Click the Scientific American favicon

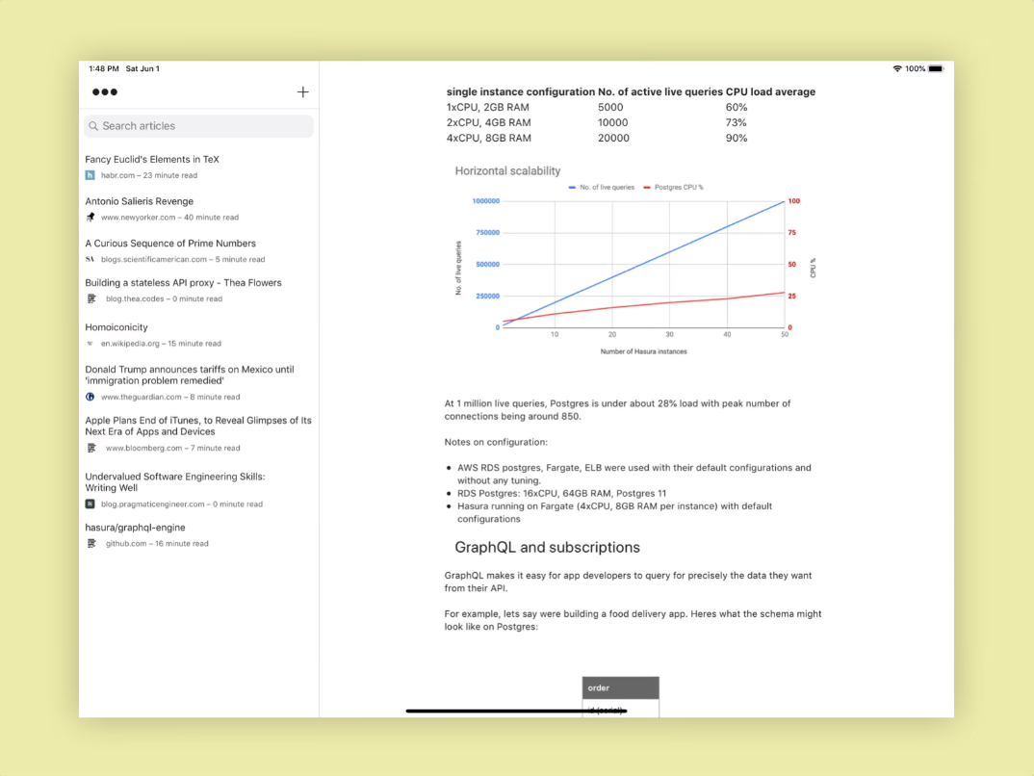click(x=90, y=259)
